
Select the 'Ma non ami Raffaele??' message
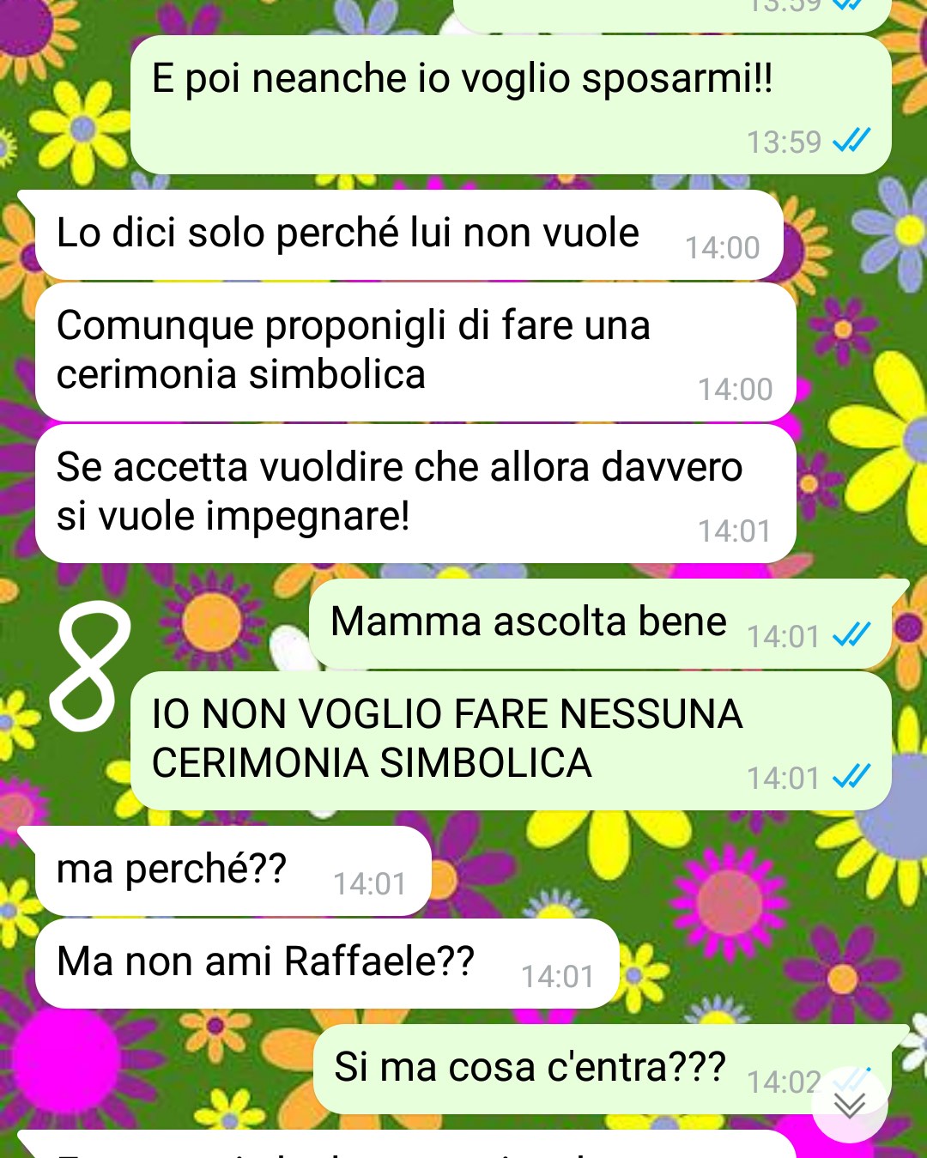click(327, 963)
